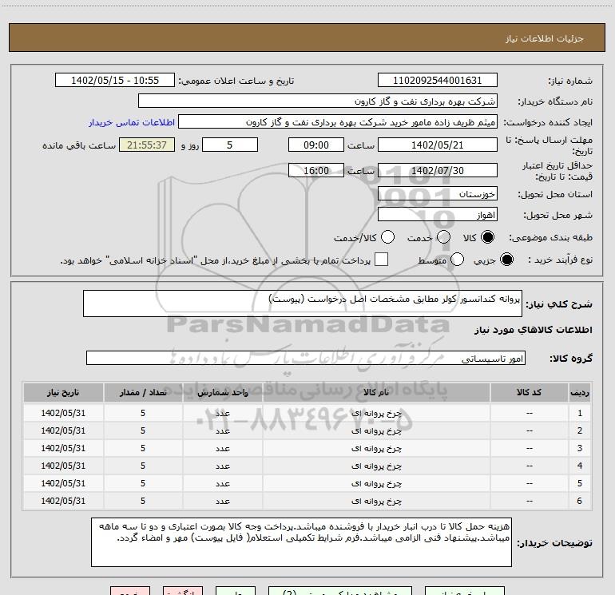This screenshot has height=595, width=615.
Task: Click the row number 2 cell
Action: coord(580,430)
